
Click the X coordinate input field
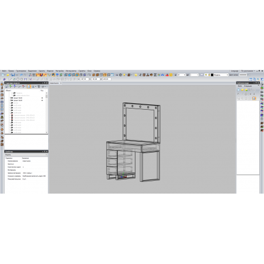click(x=84, y=79)
